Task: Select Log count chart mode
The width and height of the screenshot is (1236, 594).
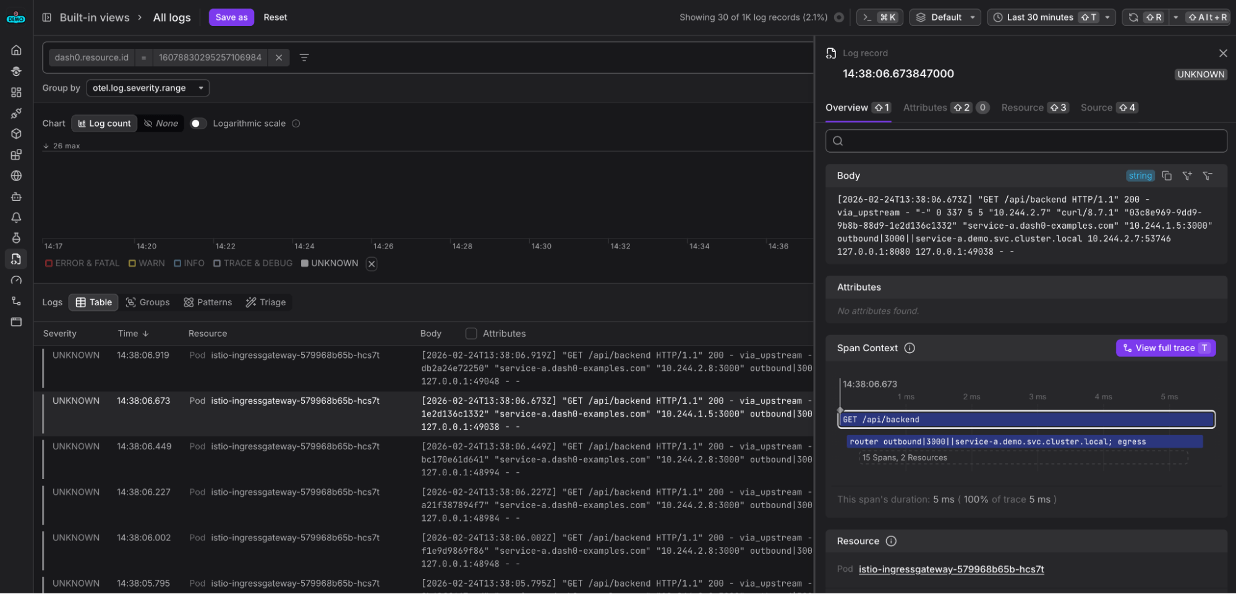Action: point(104,124)
